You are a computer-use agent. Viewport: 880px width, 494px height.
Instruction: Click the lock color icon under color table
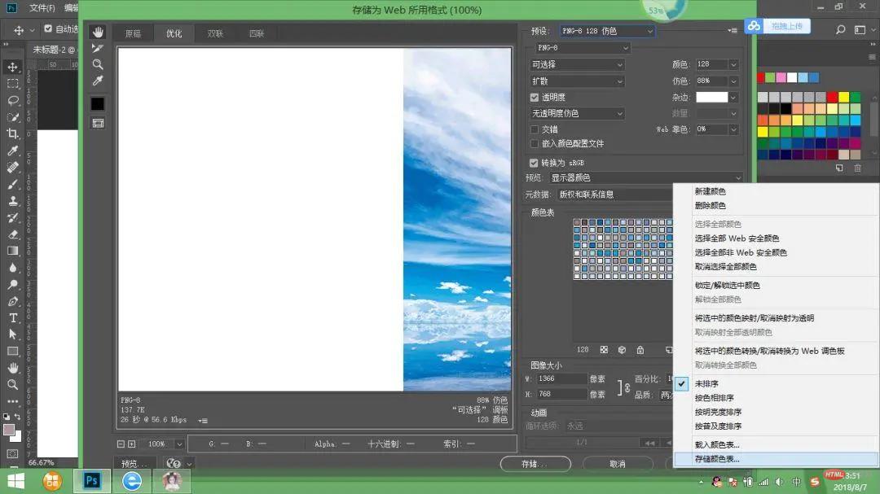point(640,350)
